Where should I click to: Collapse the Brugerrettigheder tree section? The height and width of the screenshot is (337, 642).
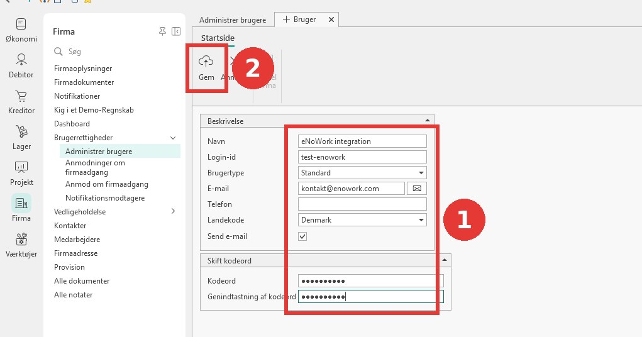point(173,138)
